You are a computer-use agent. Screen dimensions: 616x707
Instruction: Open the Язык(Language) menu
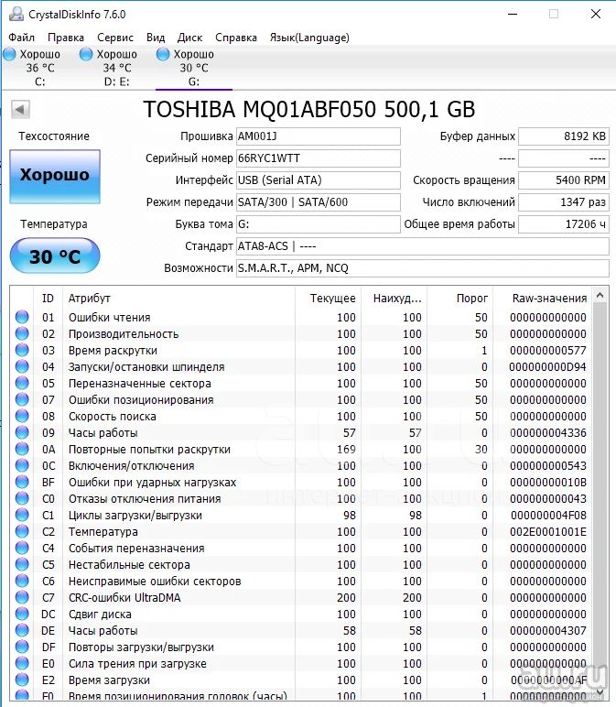pos(309,38)
